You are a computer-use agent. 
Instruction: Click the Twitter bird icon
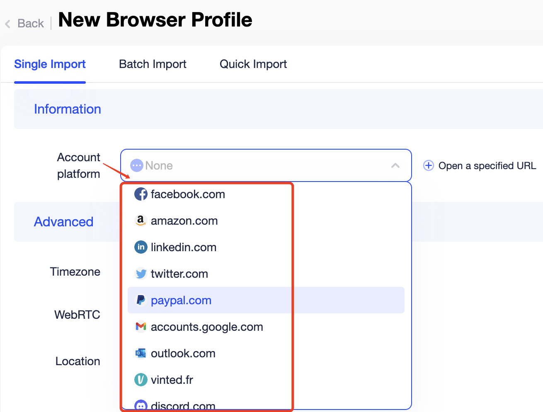pos(141,274)
